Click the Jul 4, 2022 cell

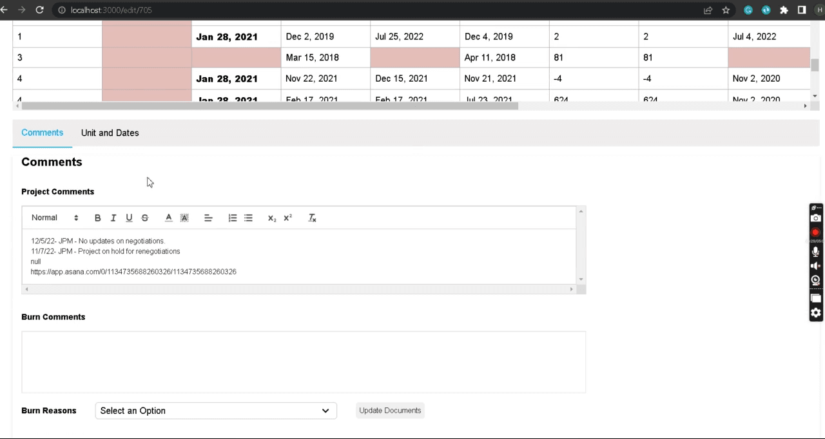click(x=769, y=37)
